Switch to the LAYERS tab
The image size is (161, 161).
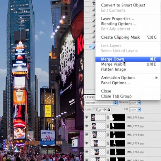click(x=90, y=97)
